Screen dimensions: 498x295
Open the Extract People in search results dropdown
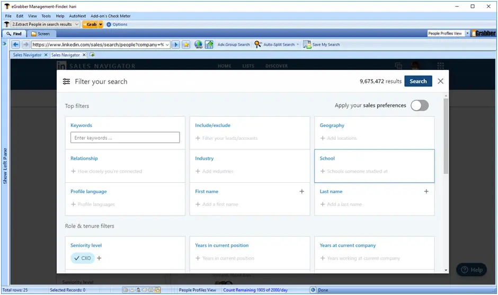76,24
